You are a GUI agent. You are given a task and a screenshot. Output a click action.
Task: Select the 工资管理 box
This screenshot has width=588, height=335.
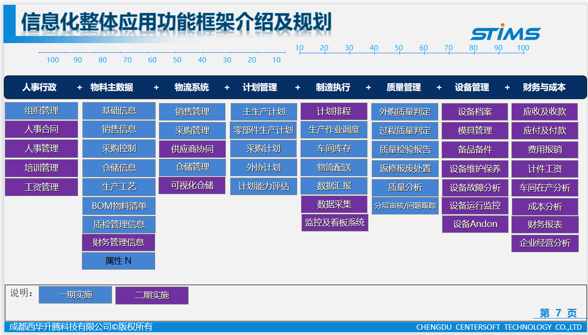point(41,187)
